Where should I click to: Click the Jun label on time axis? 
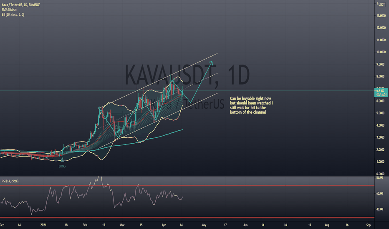245,225
